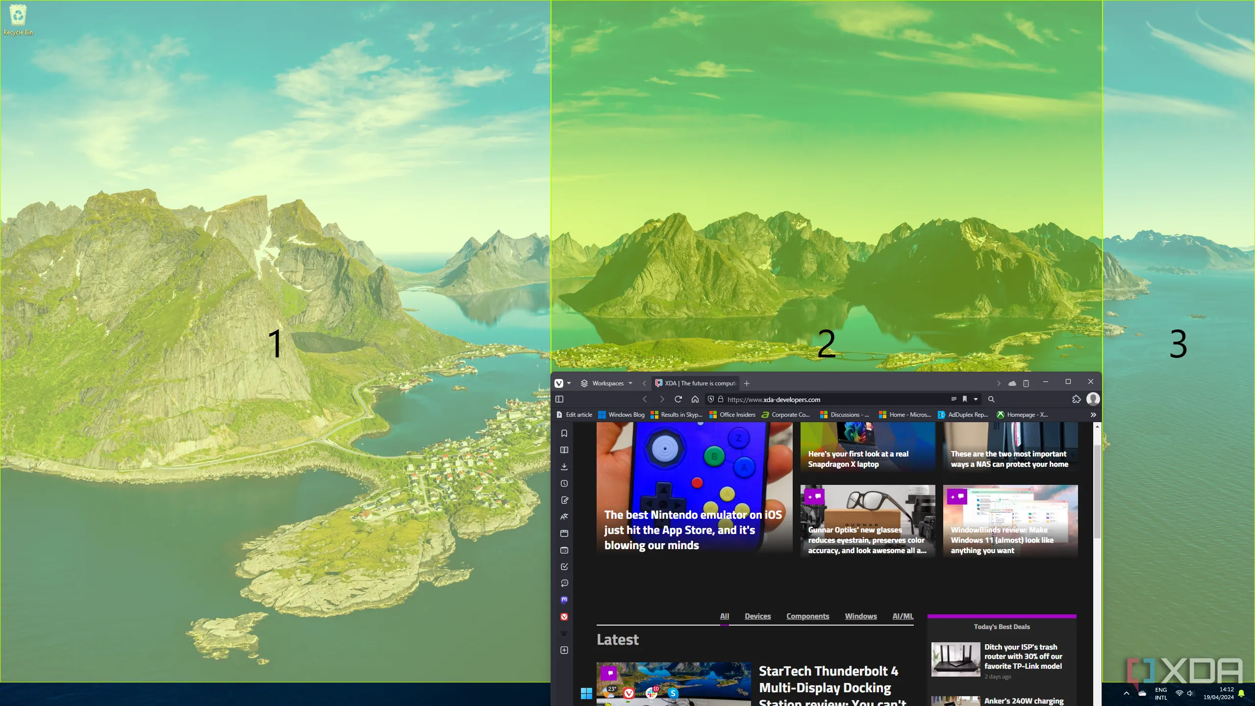The width and height of the screenshot is (1255, 706).
Task: Open the user profile avatar
Action: coord(1093,400)
